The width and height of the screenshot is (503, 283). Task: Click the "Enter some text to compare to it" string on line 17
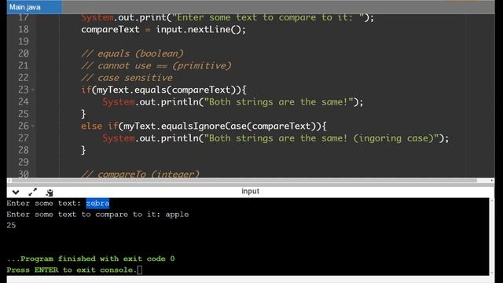point(268,17)
